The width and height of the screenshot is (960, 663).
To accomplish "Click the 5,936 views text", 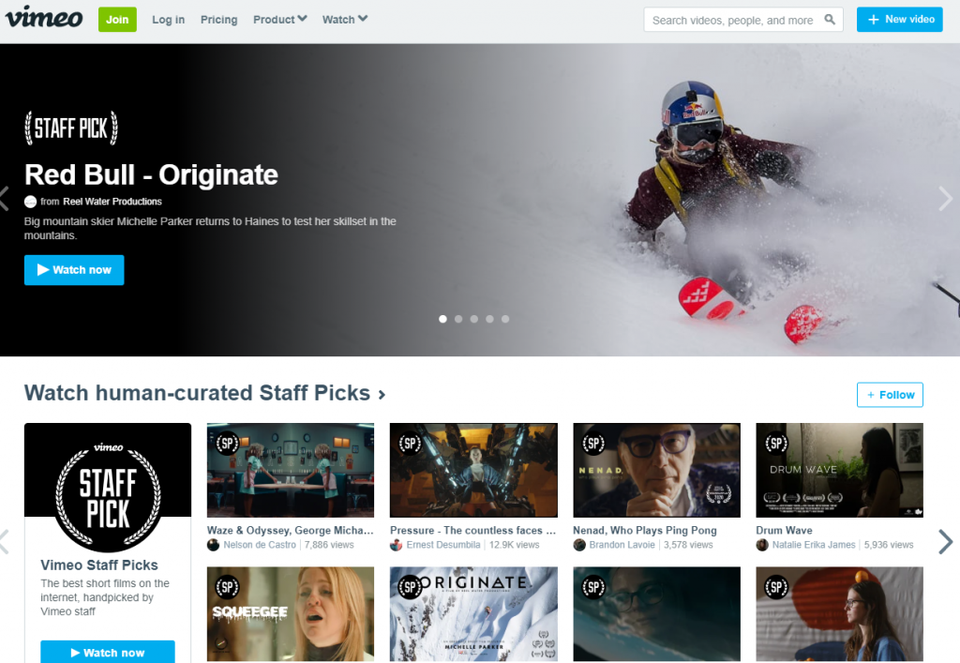I will 889,545.
